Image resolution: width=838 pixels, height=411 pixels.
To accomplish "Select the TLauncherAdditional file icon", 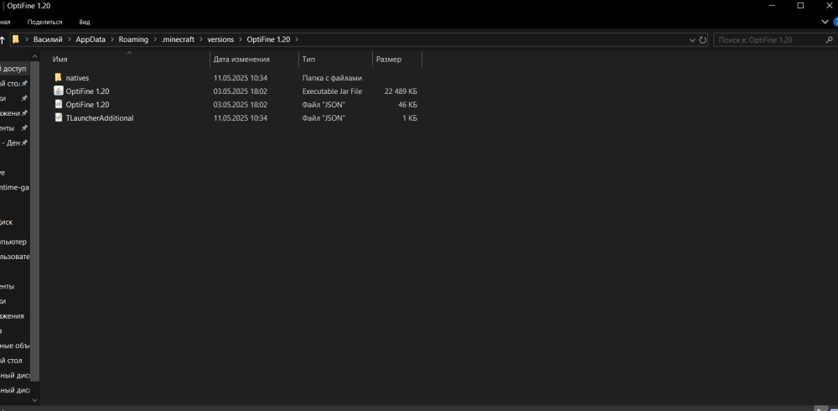I will point(59,117).
